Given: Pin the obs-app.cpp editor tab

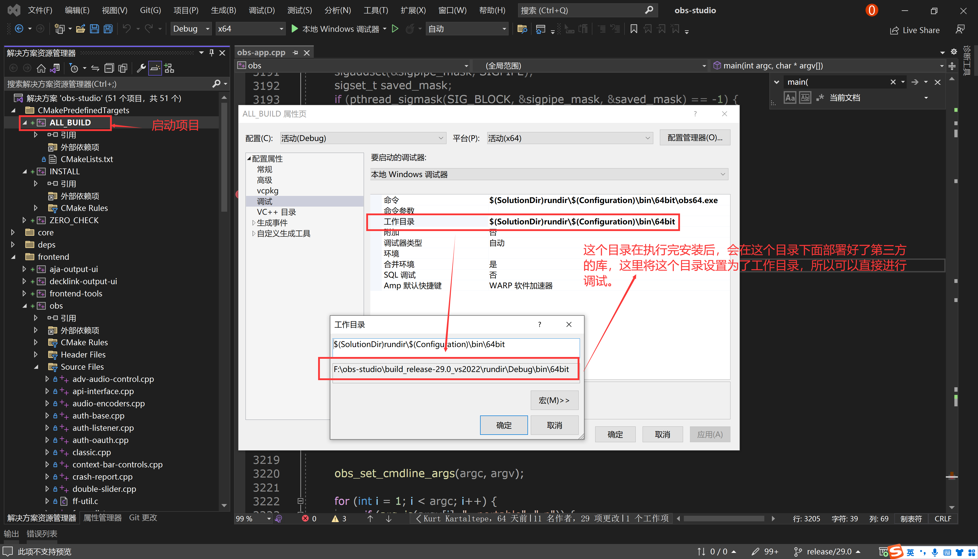Looking at the screenshot, I should coord(295,52).
